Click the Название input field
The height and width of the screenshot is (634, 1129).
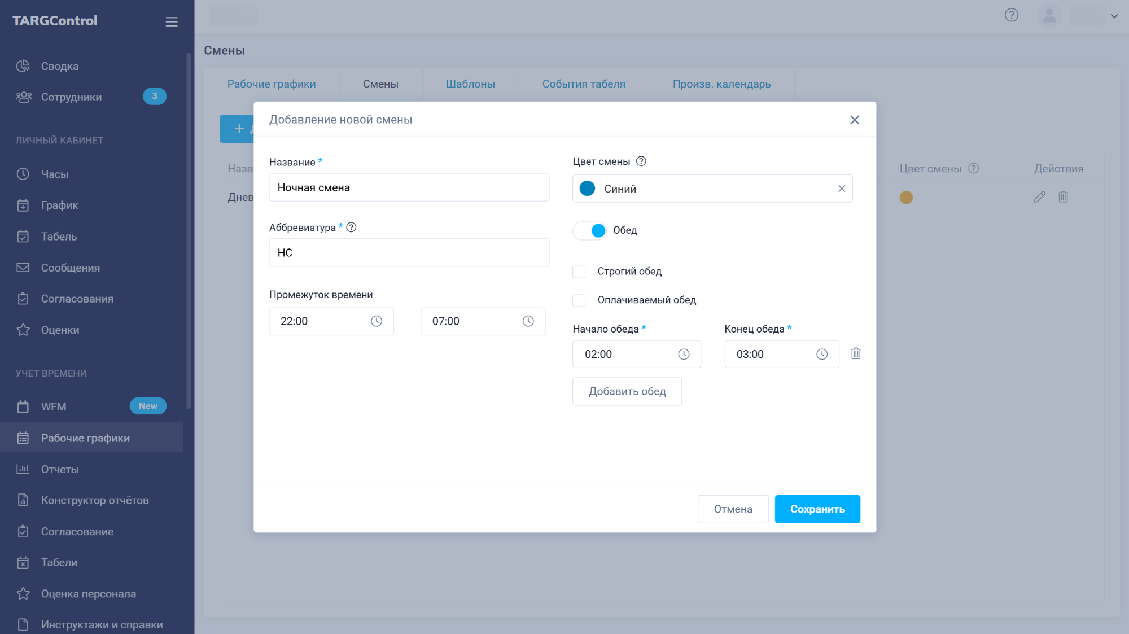[409, 187]
